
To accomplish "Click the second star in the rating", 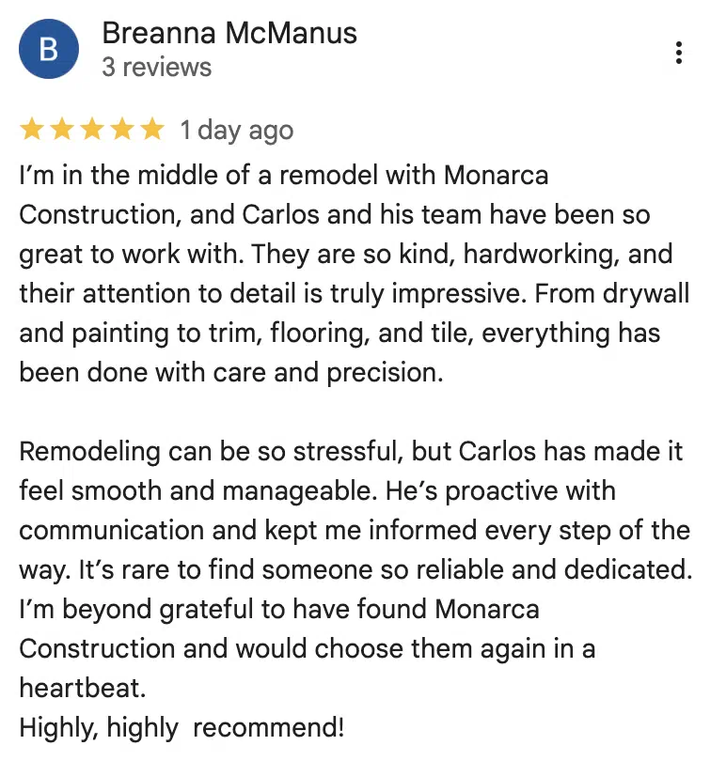I will [x=62, y=131].
